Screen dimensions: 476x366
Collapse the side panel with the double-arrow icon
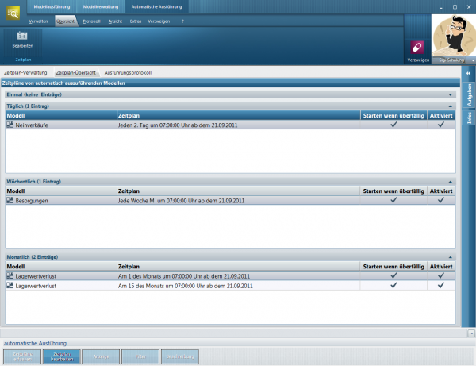[468, 73]
